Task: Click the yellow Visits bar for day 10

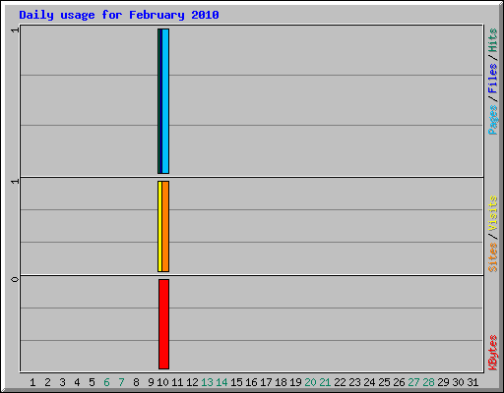Action: point(159,226)
